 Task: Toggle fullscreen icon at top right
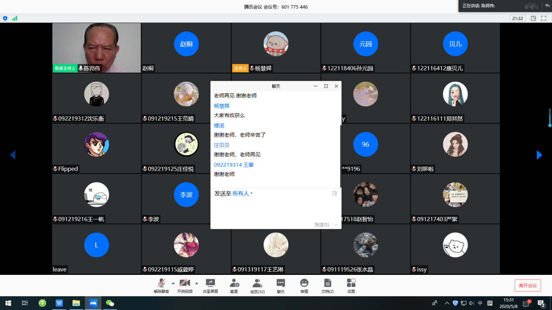coord(544,18)
